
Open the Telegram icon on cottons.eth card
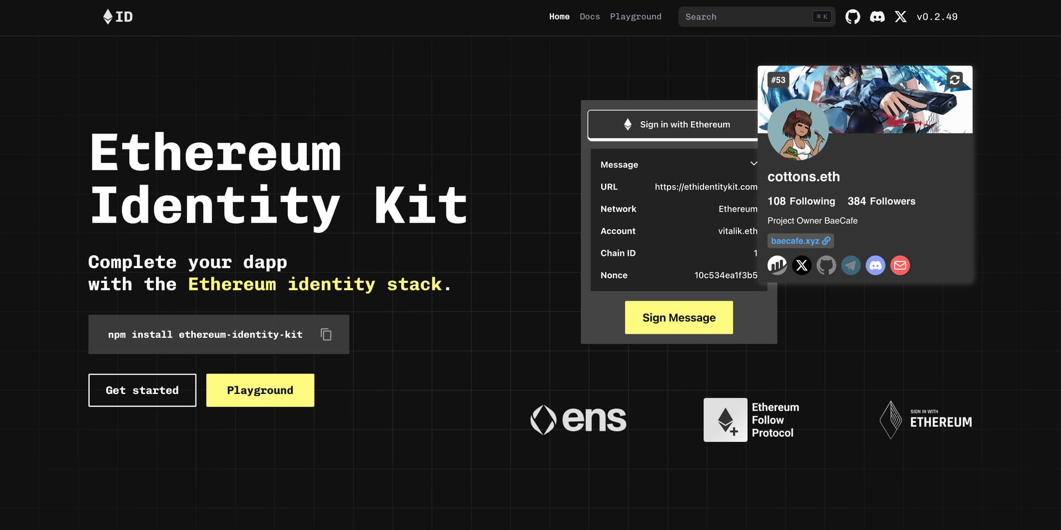851,265
